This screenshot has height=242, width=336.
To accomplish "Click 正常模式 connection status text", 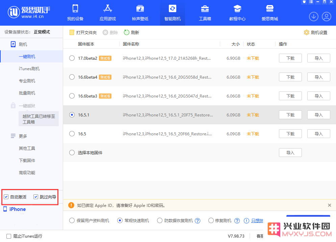I will (x=42, y=32).
